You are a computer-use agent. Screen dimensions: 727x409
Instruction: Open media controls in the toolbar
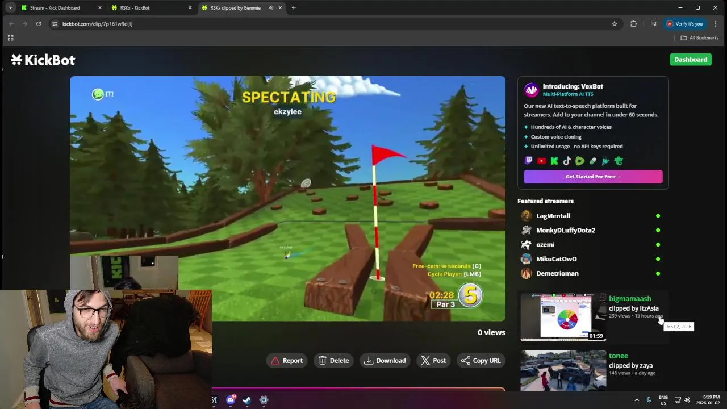coord(654,24)
